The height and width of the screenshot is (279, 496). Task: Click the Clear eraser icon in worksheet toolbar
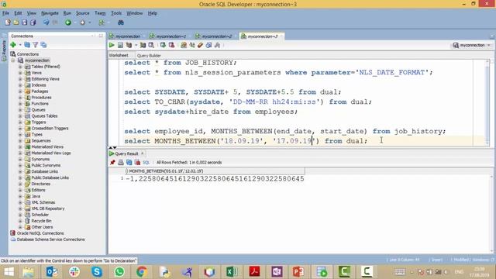pos(200,45)
